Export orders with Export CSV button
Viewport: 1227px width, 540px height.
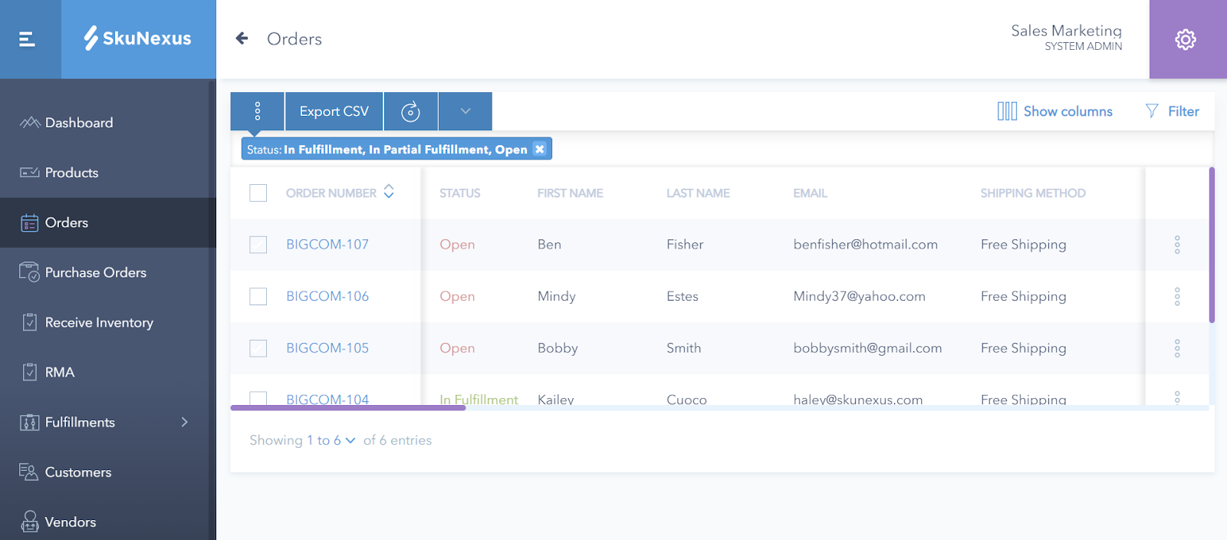click(334, 111)
